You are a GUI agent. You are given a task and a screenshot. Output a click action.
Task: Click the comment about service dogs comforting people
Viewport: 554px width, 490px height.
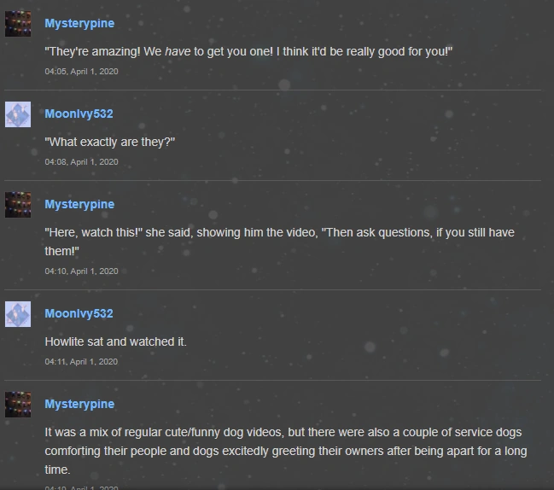[286, 451]
